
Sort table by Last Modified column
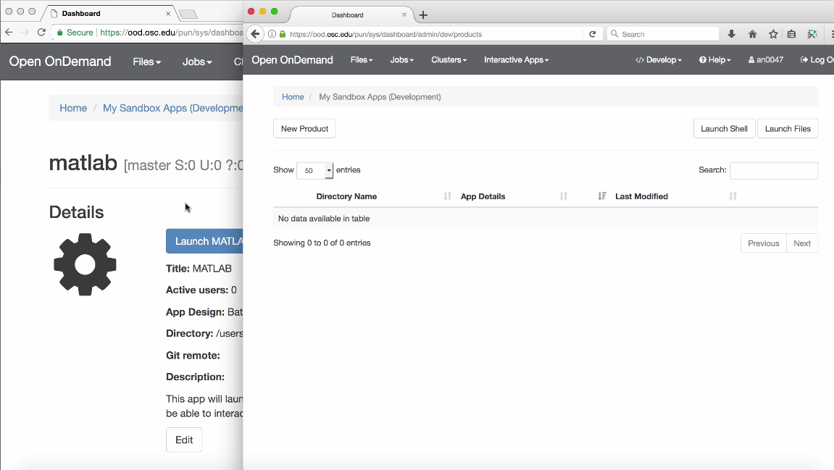click(x=641, y=196)
